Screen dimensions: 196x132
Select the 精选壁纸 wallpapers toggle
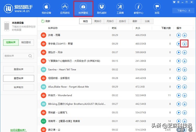[x=26, y=42]
